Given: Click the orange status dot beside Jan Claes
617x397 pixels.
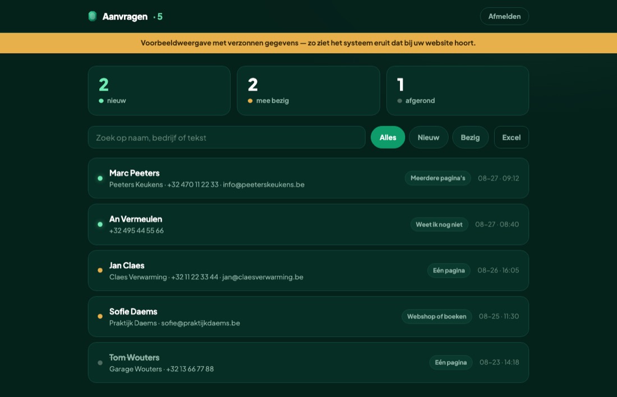Looking at the screenshot, I should pyautogui.click(x=100, y=270).
